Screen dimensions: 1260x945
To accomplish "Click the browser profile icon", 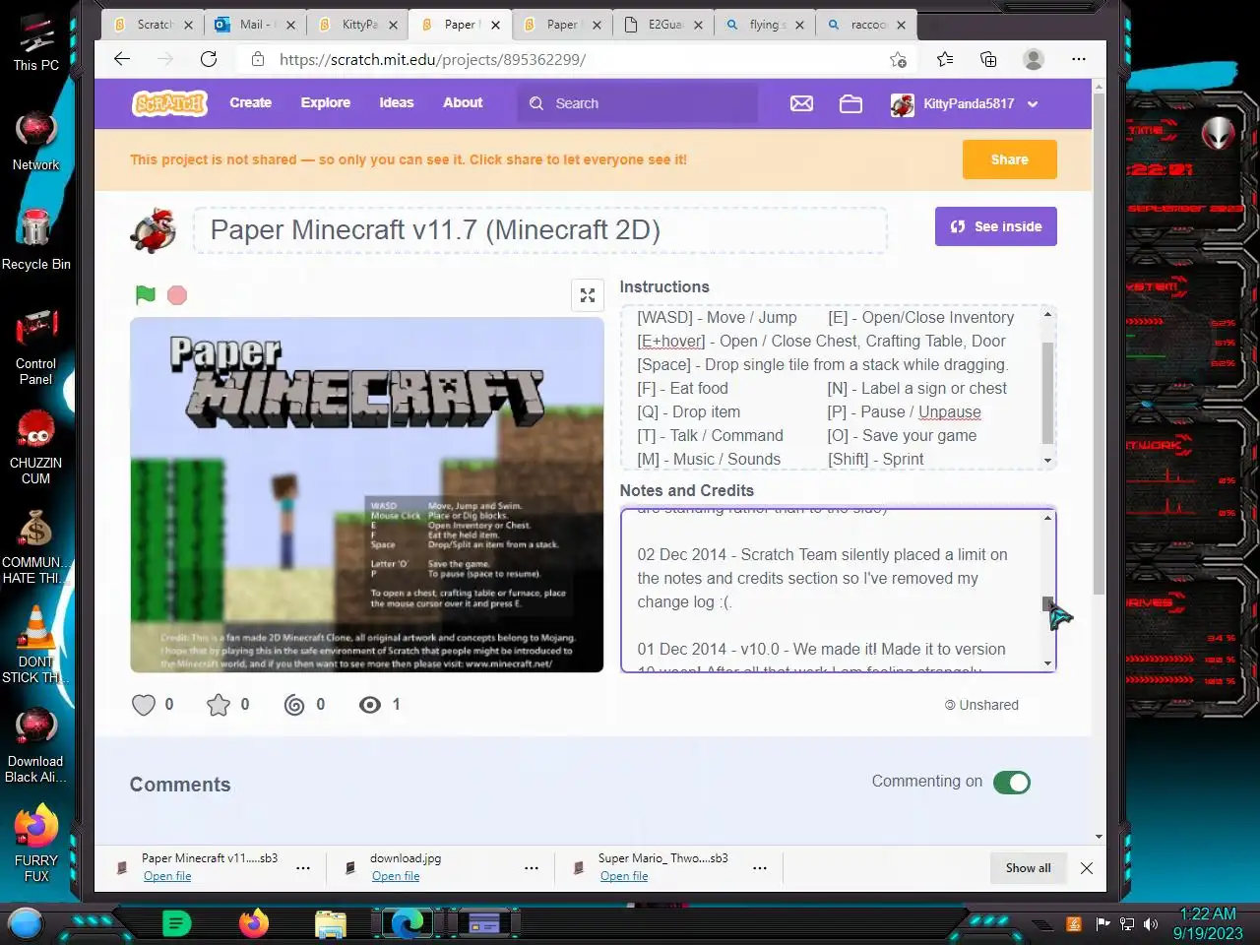I will tap(1034, 59).
